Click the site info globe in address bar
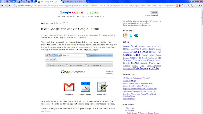 pos(14,6)
